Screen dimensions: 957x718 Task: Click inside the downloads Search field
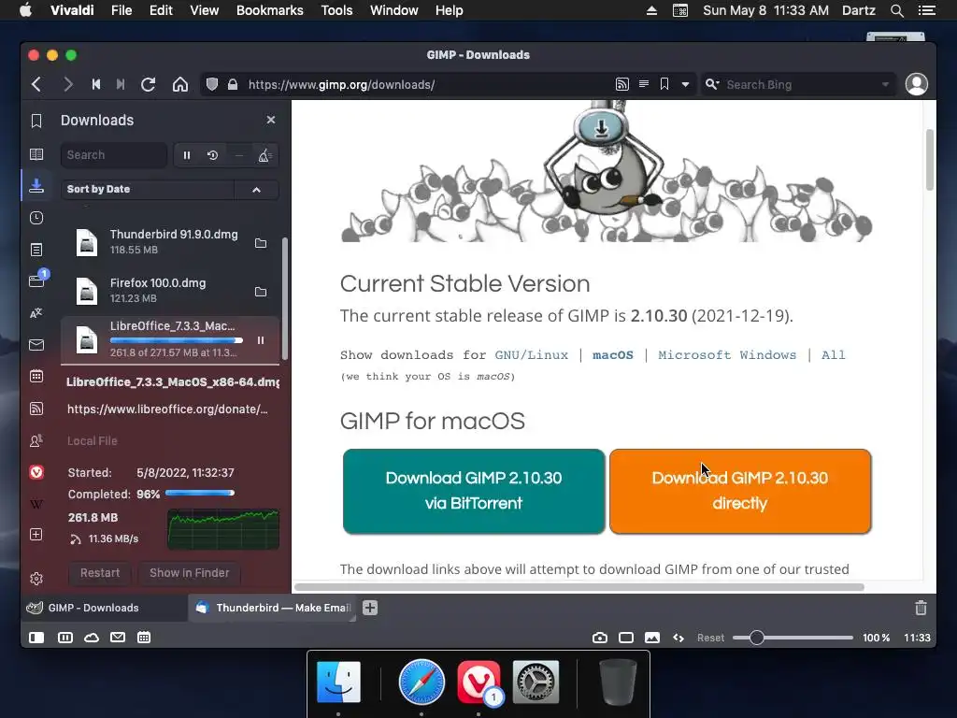point(113,155)
